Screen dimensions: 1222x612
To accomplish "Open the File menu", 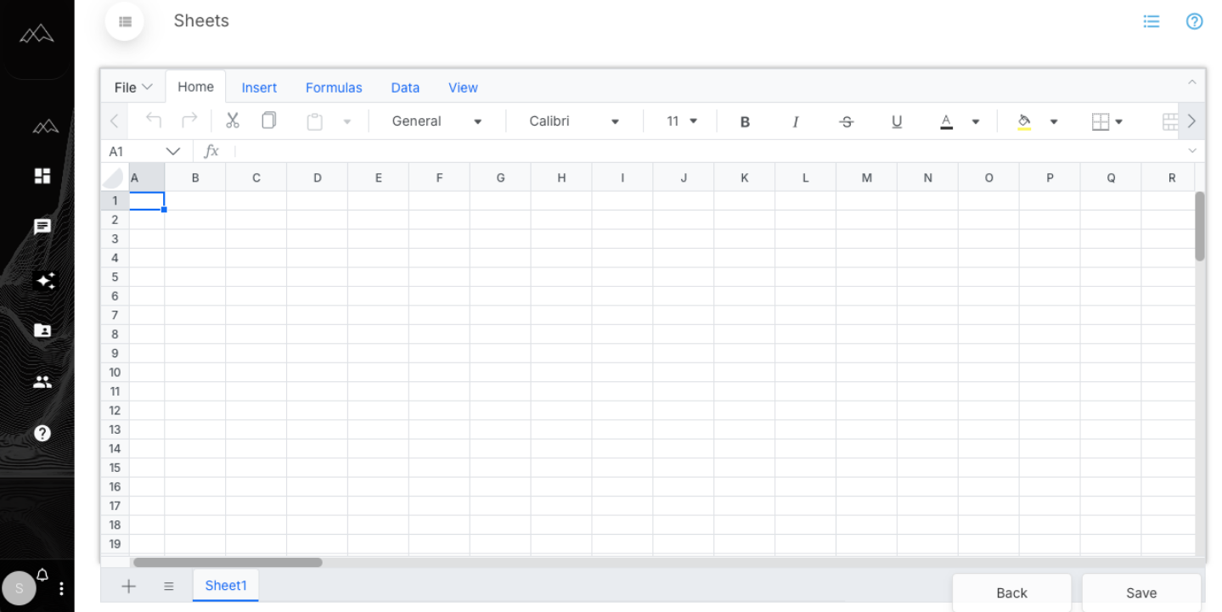I will (x=132, y=87).
